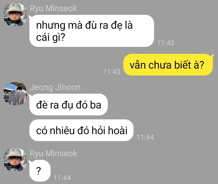Click the word "biết" in yellow bubble
Image resolution: width=218 pixels, height=184 pixels.
(x=183, y=65)
